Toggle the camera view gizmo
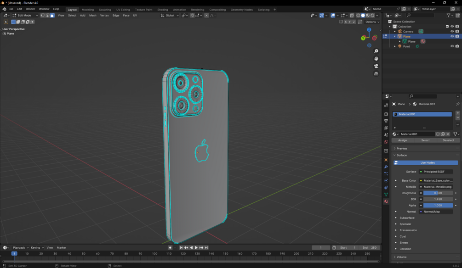The width and height of the screenshot is (462, 268). point(376,66)
